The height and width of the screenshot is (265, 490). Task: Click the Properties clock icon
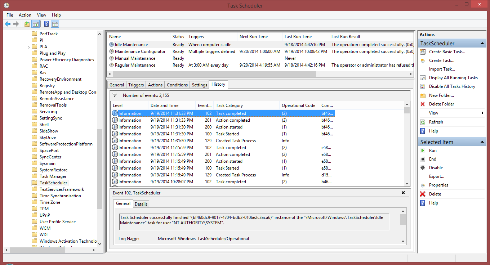click(x=423, y=185)
